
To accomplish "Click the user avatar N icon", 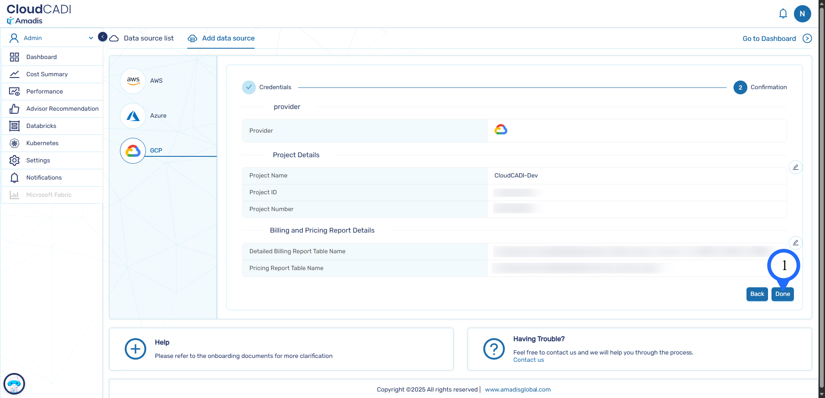I will (x=802, y=14).
